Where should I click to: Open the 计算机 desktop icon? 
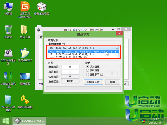tap(8, 9)
